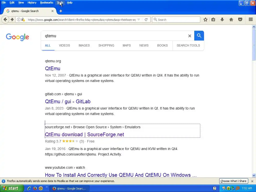256x192 pixels.
Task: Open the Windows Start menu
Action: (12, 188)
